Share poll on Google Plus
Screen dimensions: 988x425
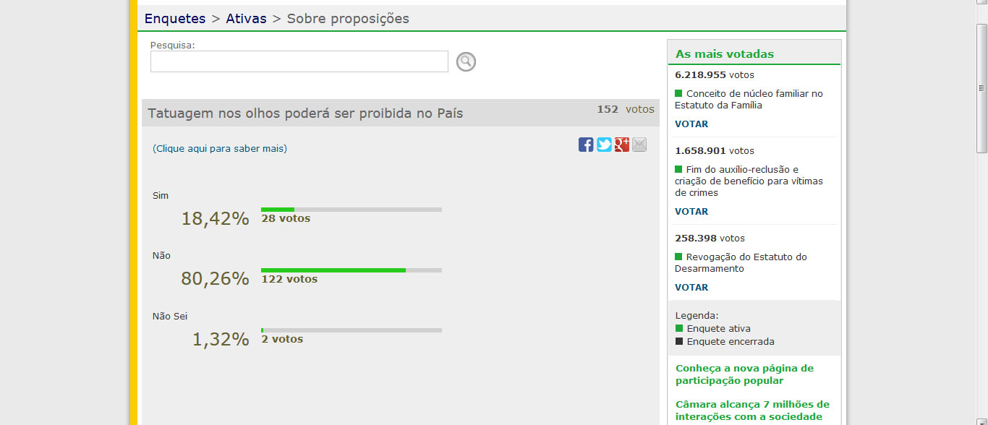click(x=622, y=145)
